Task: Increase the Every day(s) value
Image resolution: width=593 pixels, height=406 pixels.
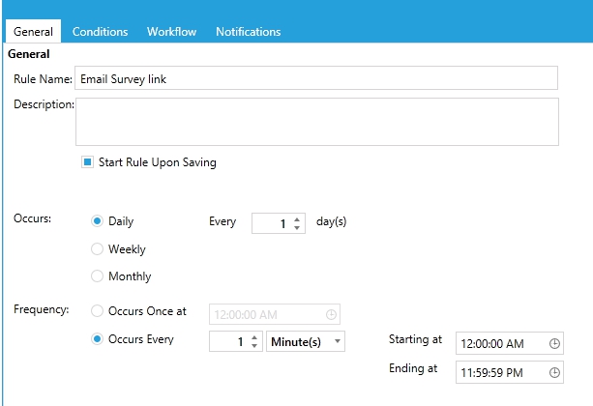Action: 297,219
